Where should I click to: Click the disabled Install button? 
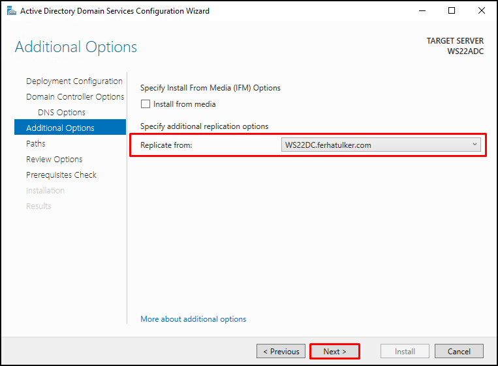405,352
